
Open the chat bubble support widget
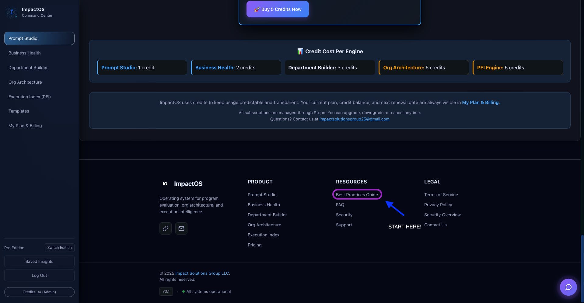(568, 287)
